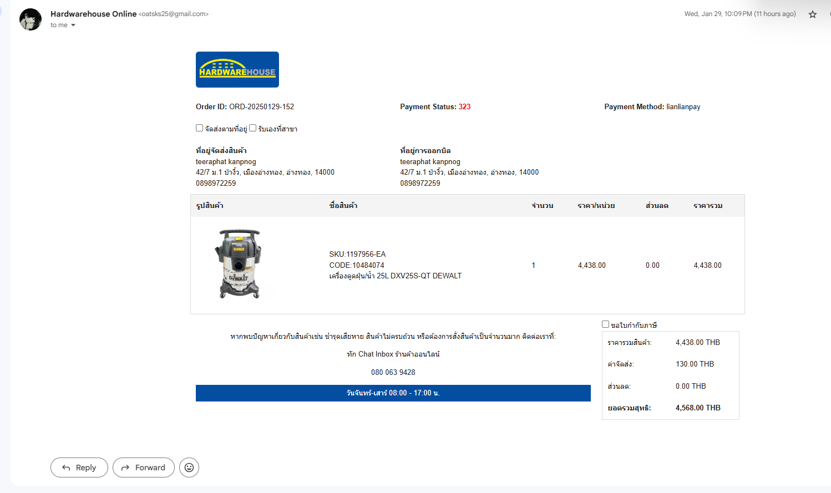Click sender address oatsks25@gmail.com
The width and height of the screenshot is (831, 493).
(x=174, y=14)
